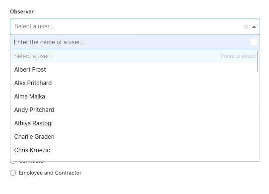This screenshot has height=194, width=269.
Task: Pick Charlie Graden from the list
Action: 134,137
